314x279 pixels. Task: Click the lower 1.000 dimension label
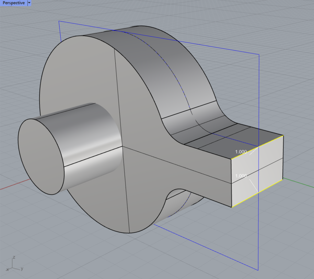point(241,176)
